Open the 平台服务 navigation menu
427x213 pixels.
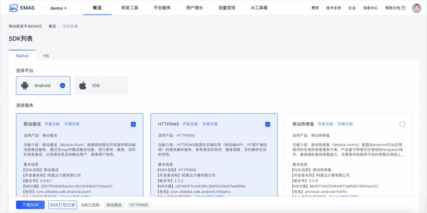(x=162, y=8)
